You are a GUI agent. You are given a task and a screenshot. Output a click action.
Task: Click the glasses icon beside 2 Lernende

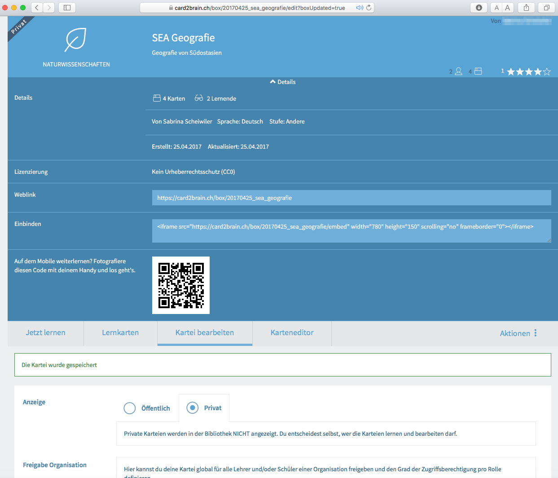coord(198,98)
